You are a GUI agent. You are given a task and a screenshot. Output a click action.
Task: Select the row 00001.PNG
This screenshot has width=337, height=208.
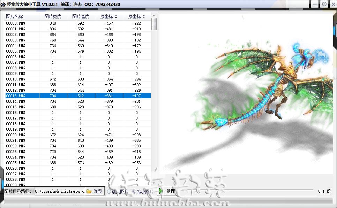click(x=77, y=29)
